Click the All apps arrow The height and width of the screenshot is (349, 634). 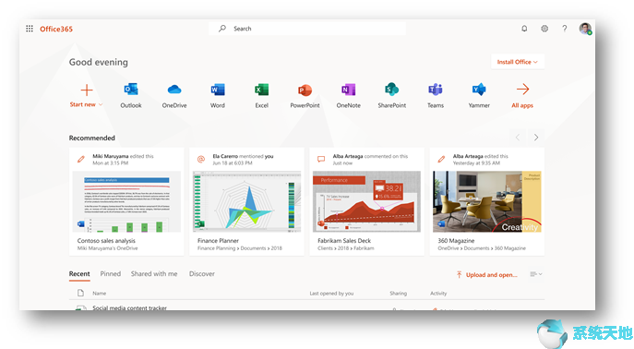click(522, 89)
